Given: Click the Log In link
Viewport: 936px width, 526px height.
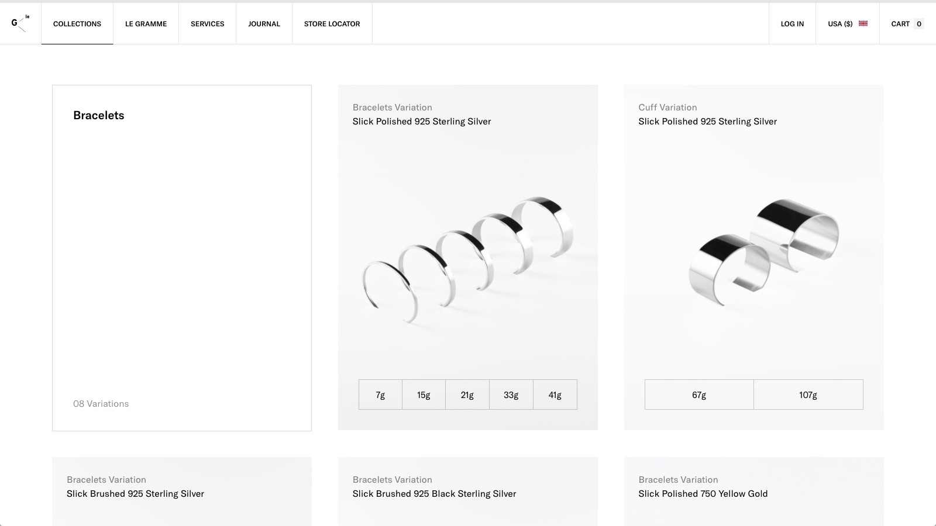Looking at the screenshot, I should click(792, 24).
